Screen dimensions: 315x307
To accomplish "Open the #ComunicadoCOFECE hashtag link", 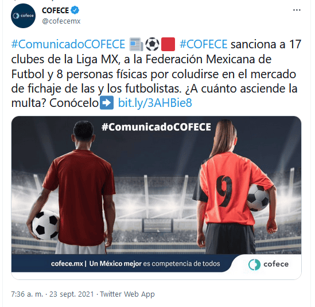I will pyautogui.click(x=68, y=44).
